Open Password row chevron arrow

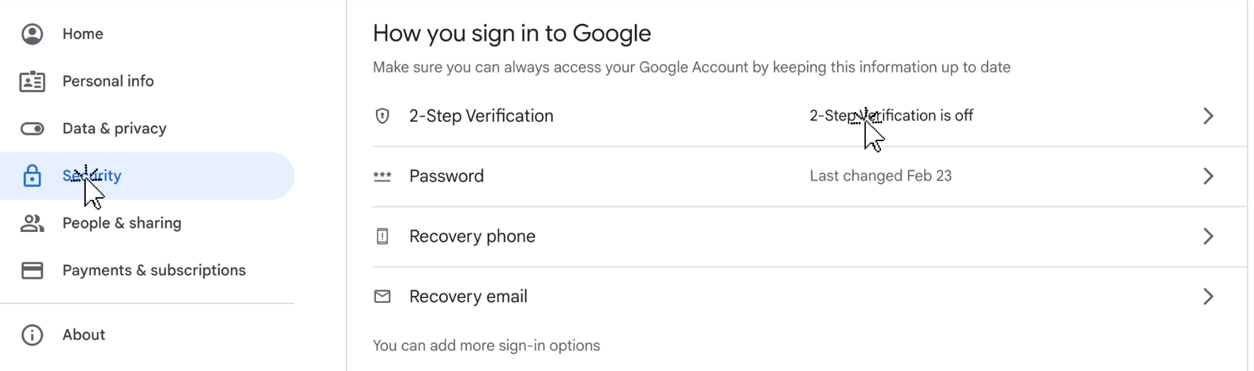[x=1208, y=176]
